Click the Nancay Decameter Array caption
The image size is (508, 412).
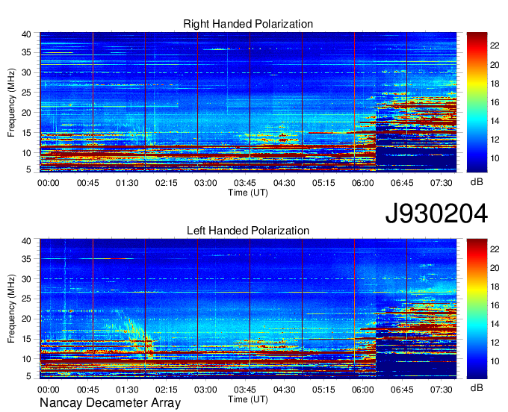pos(110,403)
